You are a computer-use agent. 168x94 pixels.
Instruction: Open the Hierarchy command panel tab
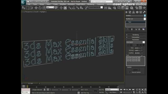[134, 12]
